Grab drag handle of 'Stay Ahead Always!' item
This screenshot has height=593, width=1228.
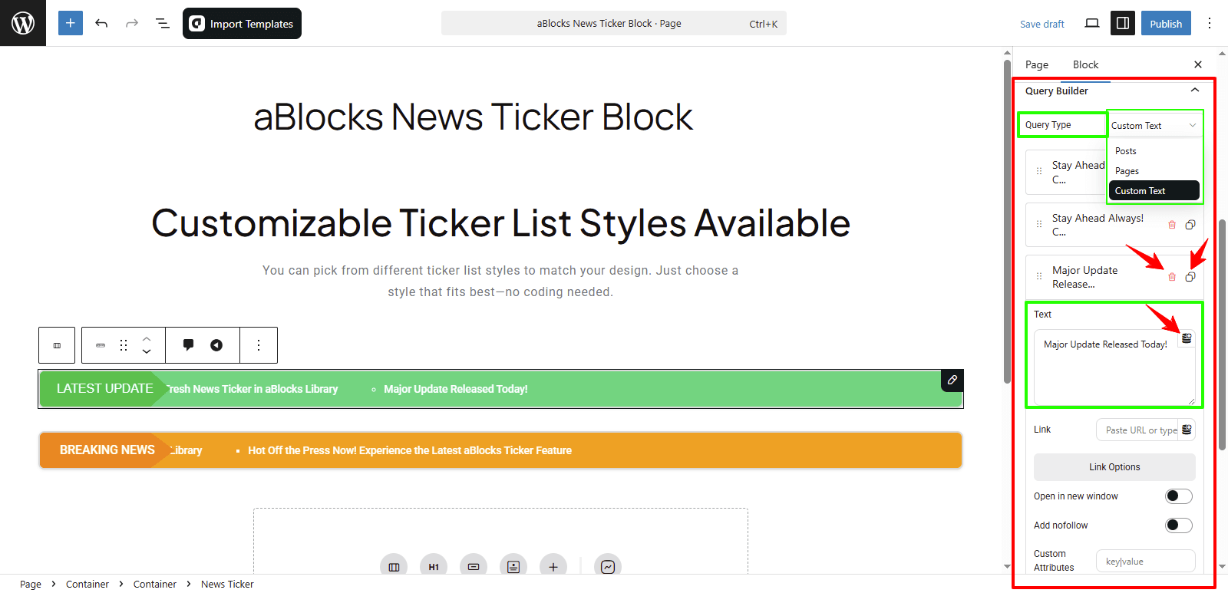pos(1039,224)
